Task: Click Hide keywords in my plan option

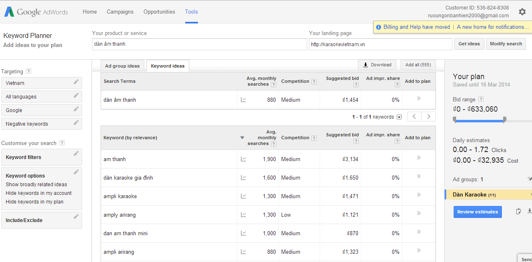Action: point(35,202)
